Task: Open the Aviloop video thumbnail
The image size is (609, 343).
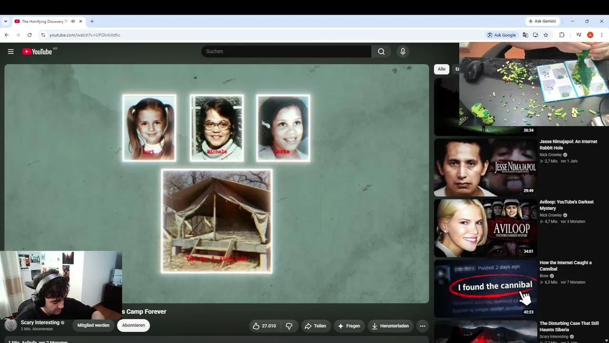Action: point(485,228)
